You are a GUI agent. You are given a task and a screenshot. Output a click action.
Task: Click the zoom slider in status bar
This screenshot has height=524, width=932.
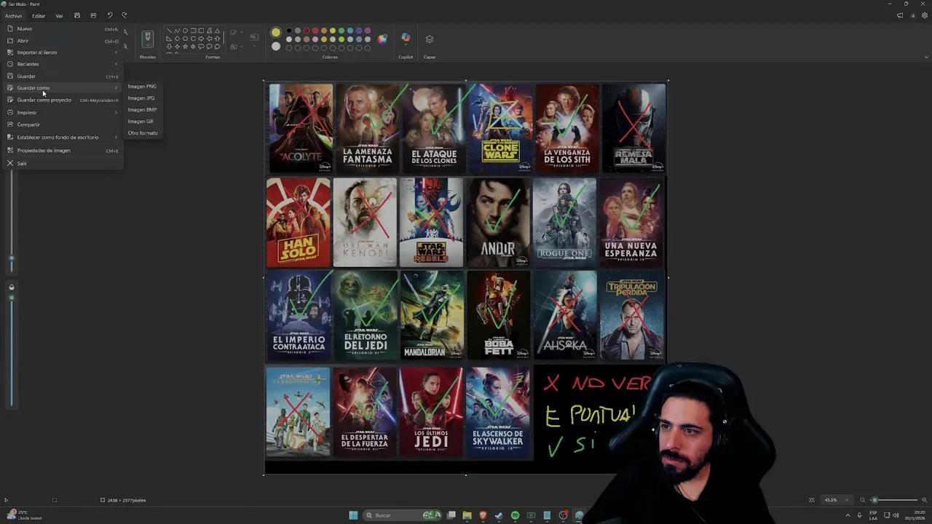pyautogui.click(x=894, y=500)
